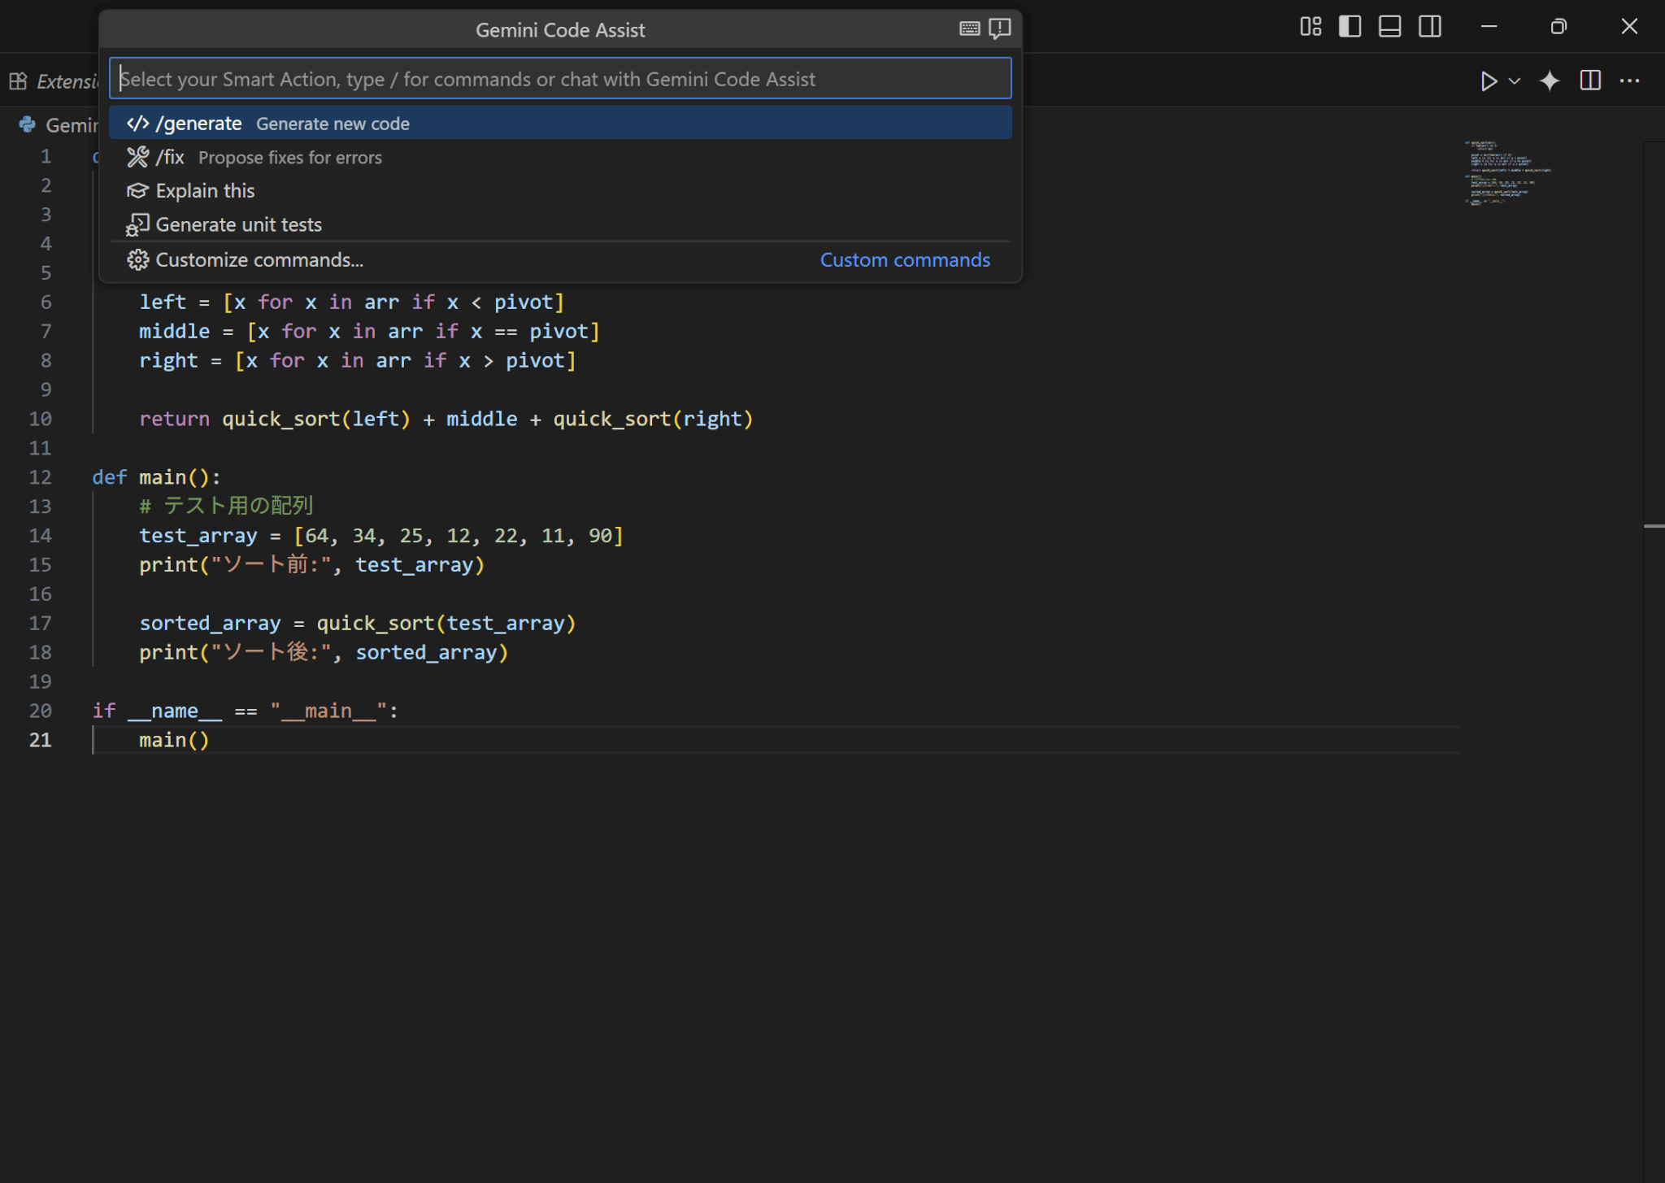The width and height of the screenshot is (1665, 1183).
Task: Click the vertical scrollbar marker
Action: (1654, 526)
